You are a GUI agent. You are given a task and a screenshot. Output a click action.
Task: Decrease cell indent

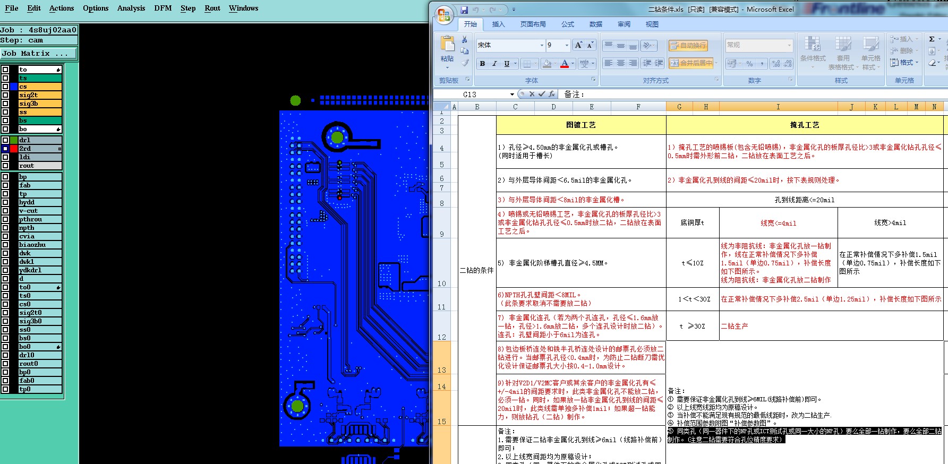(647, 63)
